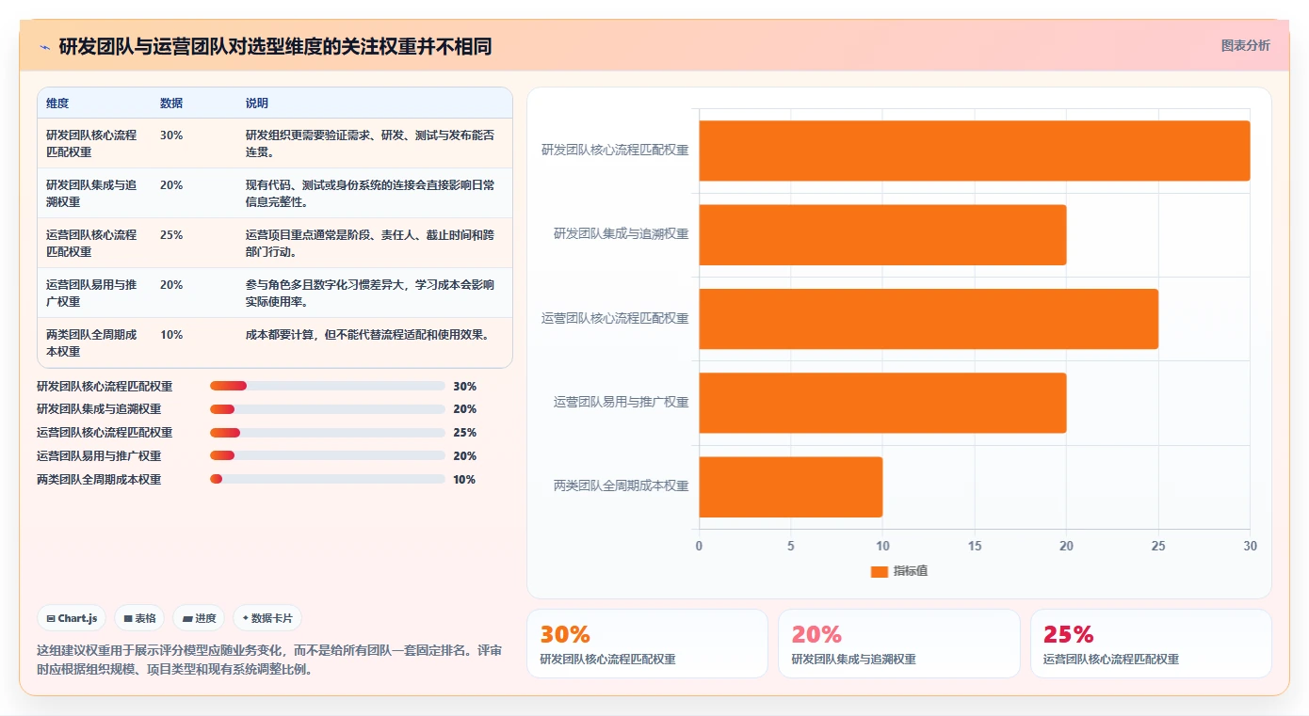Click the chart bar for 运营团队易用与推广权重
This screenshot has width=1309, height=716.
pyautogui.click(x=882, y=403)
